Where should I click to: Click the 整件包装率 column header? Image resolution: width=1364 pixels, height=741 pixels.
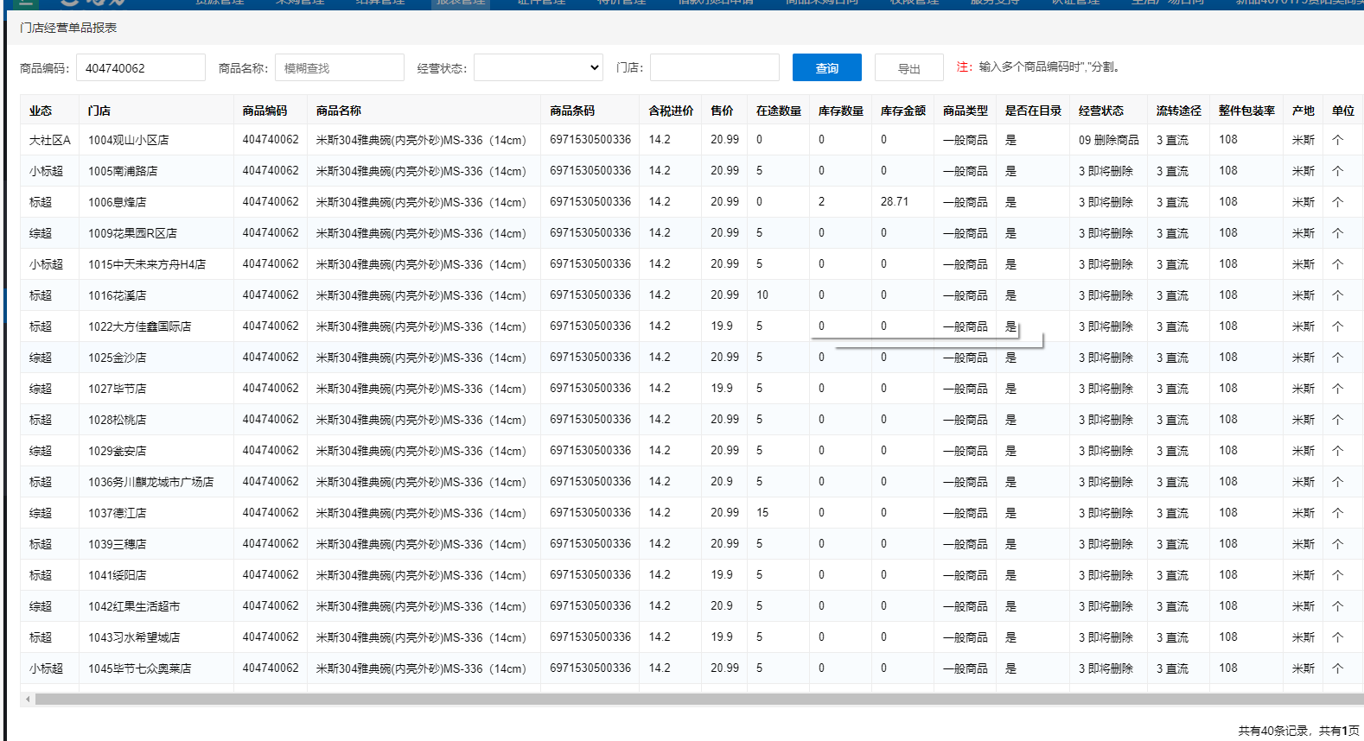pos(1246,111)
